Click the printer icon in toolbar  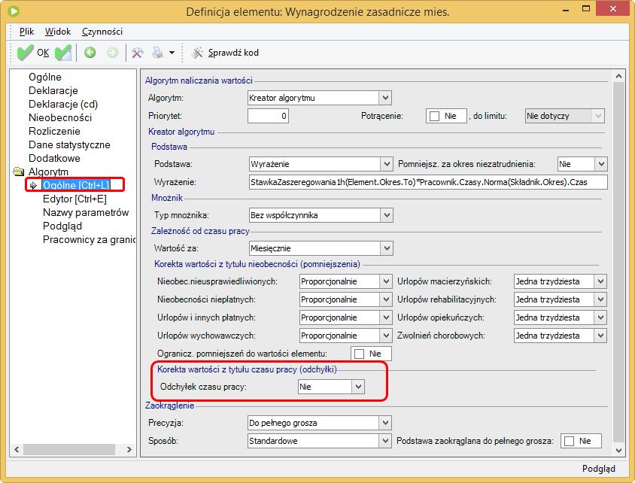coord(157,53)
